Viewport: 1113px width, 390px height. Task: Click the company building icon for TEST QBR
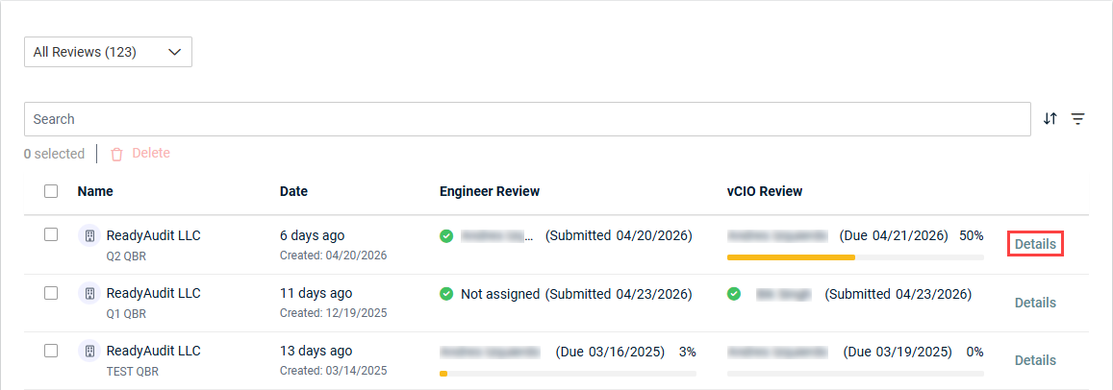tap(89, 351)
